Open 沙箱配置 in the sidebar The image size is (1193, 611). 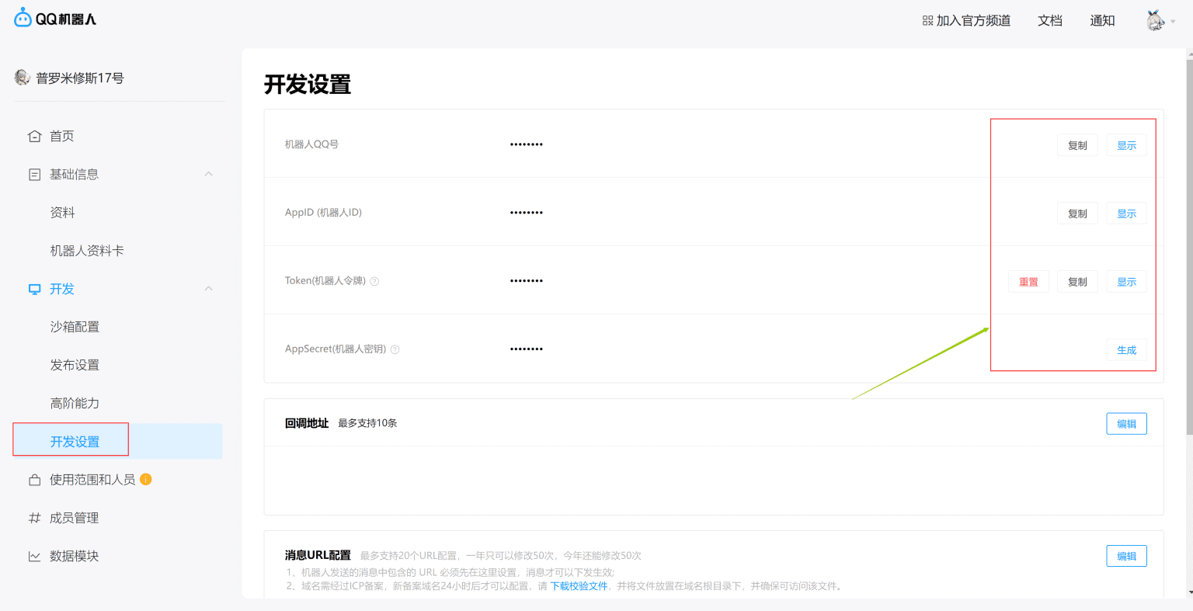coord(75,327)
